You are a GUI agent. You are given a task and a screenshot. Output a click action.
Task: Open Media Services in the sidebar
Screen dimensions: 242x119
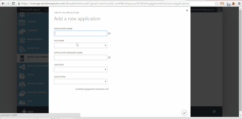[33, 40]
